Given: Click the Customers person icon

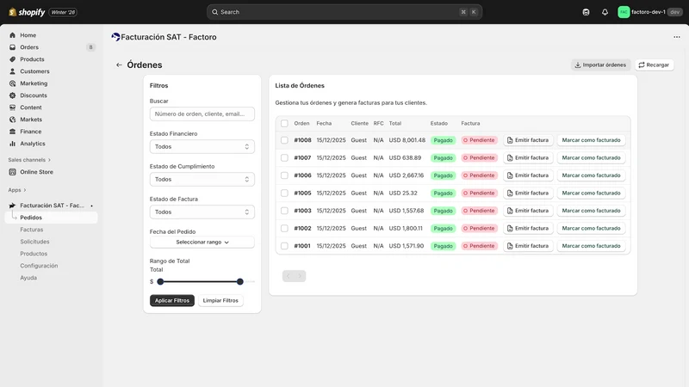Looking at the screenshot, I should point(12,71).
